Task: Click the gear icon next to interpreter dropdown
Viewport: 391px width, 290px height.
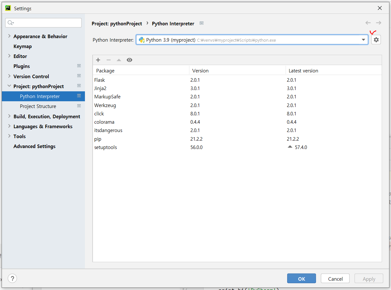Action: coord(376,40)
